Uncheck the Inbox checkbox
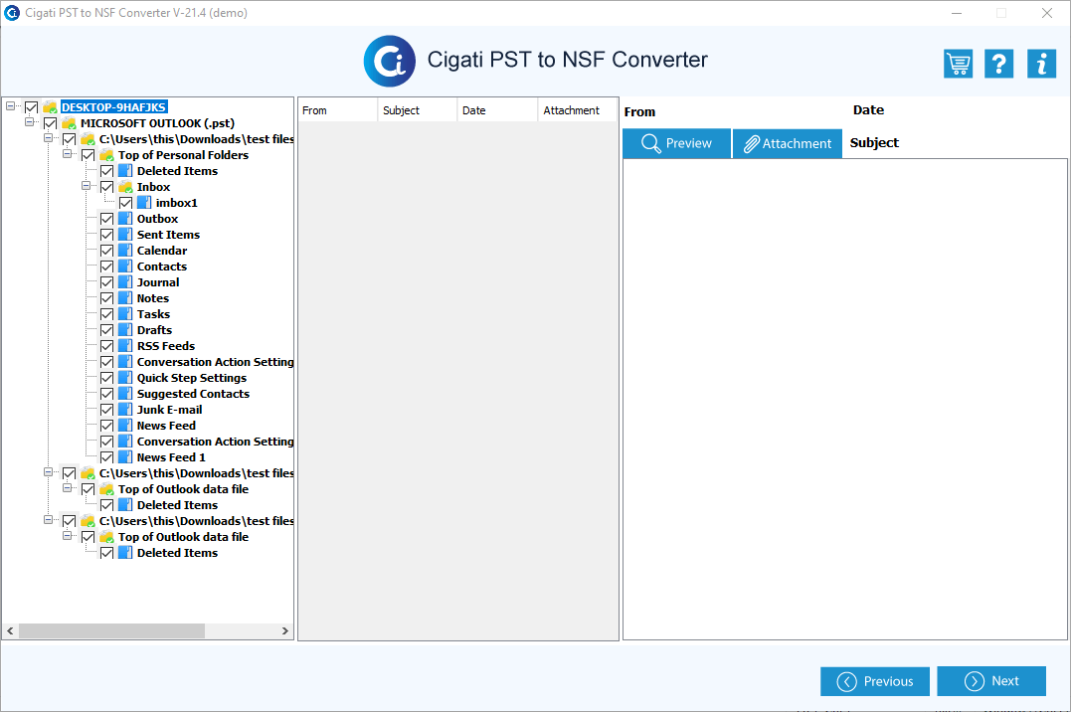This screenshot has height=712, width=1071. click(x=107, y=187)
